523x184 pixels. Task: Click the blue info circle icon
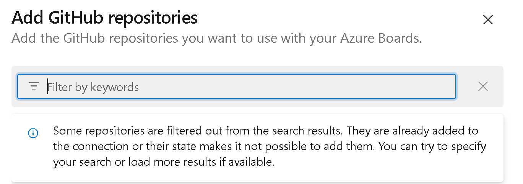click(x=34, y=133)
